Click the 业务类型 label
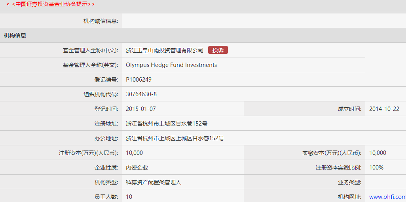The width and height of the screenshot is (406, 202). pyautogui.click(x=347, y=182)
